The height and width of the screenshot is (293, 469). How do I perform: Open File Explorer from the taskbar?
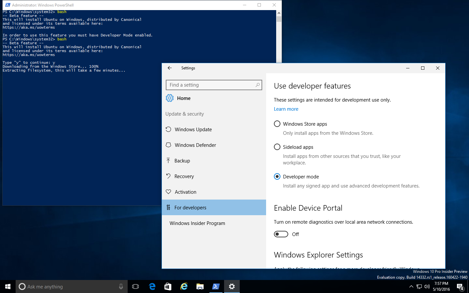coord(200,286)
